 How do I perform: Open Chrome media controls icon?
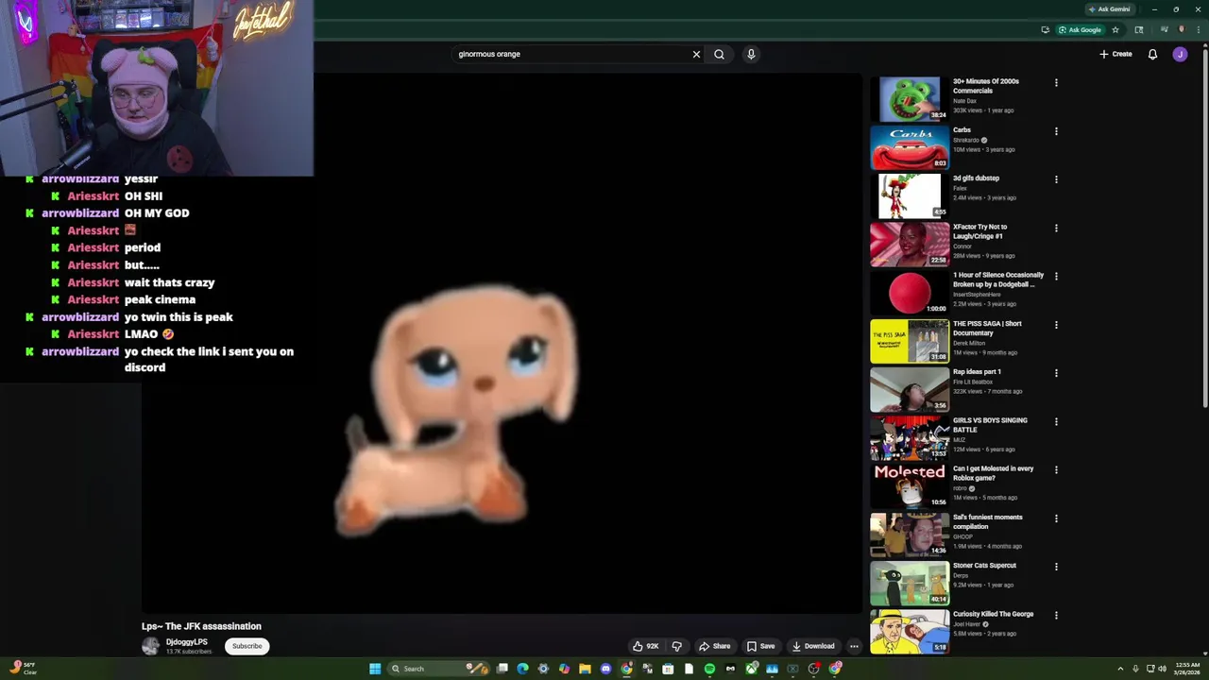tap(1165, 29)
